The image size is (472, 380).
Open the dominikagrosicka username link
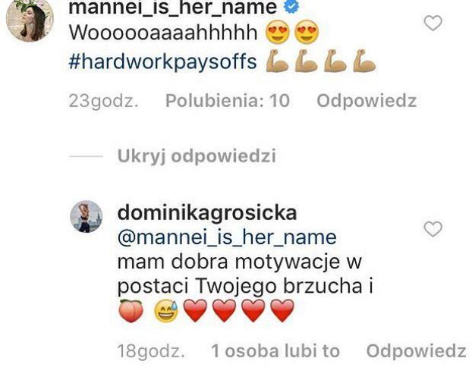pyautogui.click(x=207, y=213)
